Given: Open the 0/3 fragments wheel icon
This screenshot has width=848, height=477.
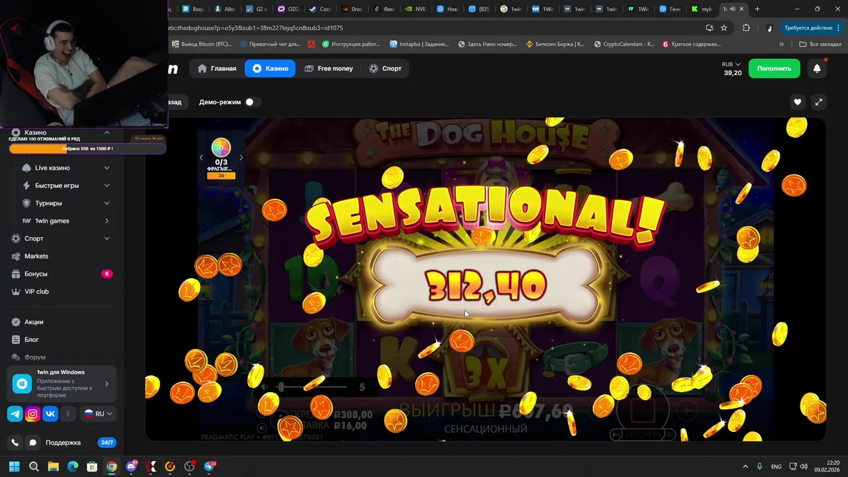Looking at the screenshot, I should tap(221, 147).
